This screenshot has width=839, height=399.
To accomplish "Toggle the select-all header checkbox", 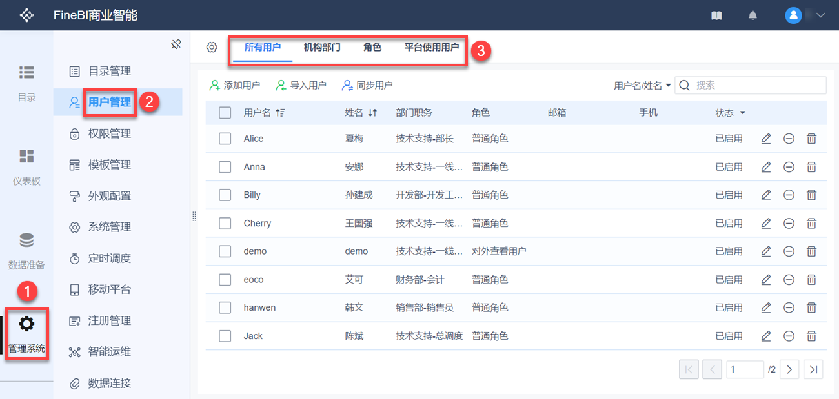I will [x=225, y=113].
